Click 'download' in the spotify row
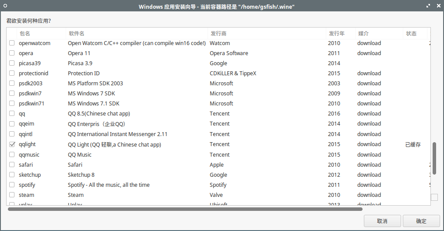 [x=369, y=185]
